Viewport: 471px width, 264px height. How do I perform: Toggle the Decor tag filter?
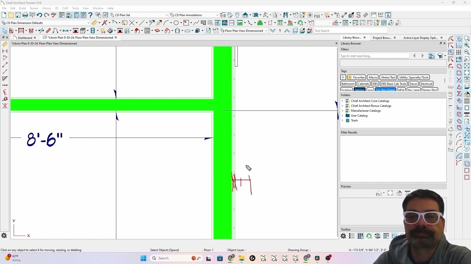coord(413,84)
